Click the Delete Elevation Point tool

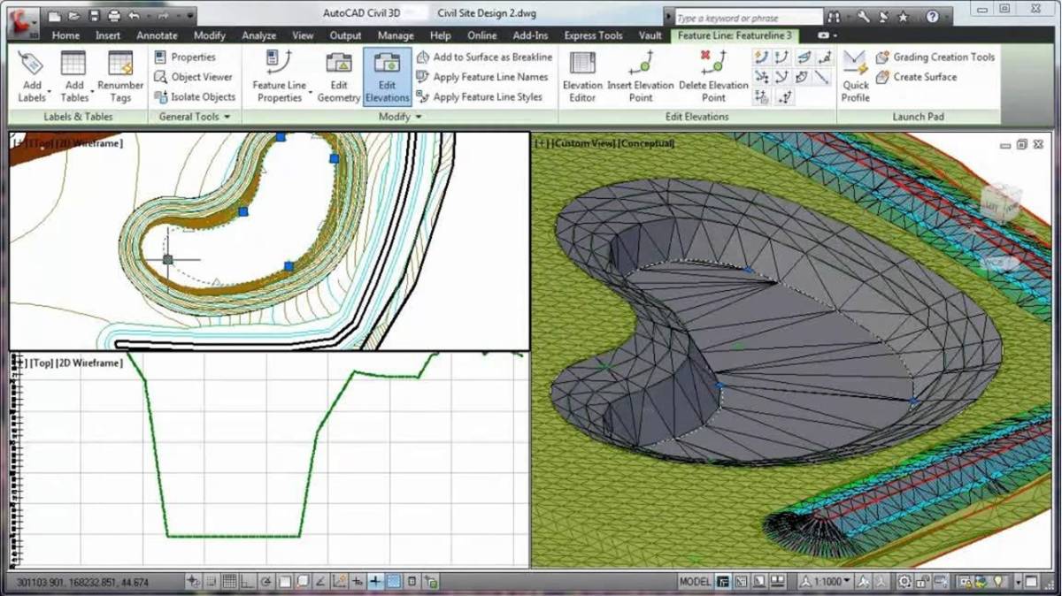(712, 75)
